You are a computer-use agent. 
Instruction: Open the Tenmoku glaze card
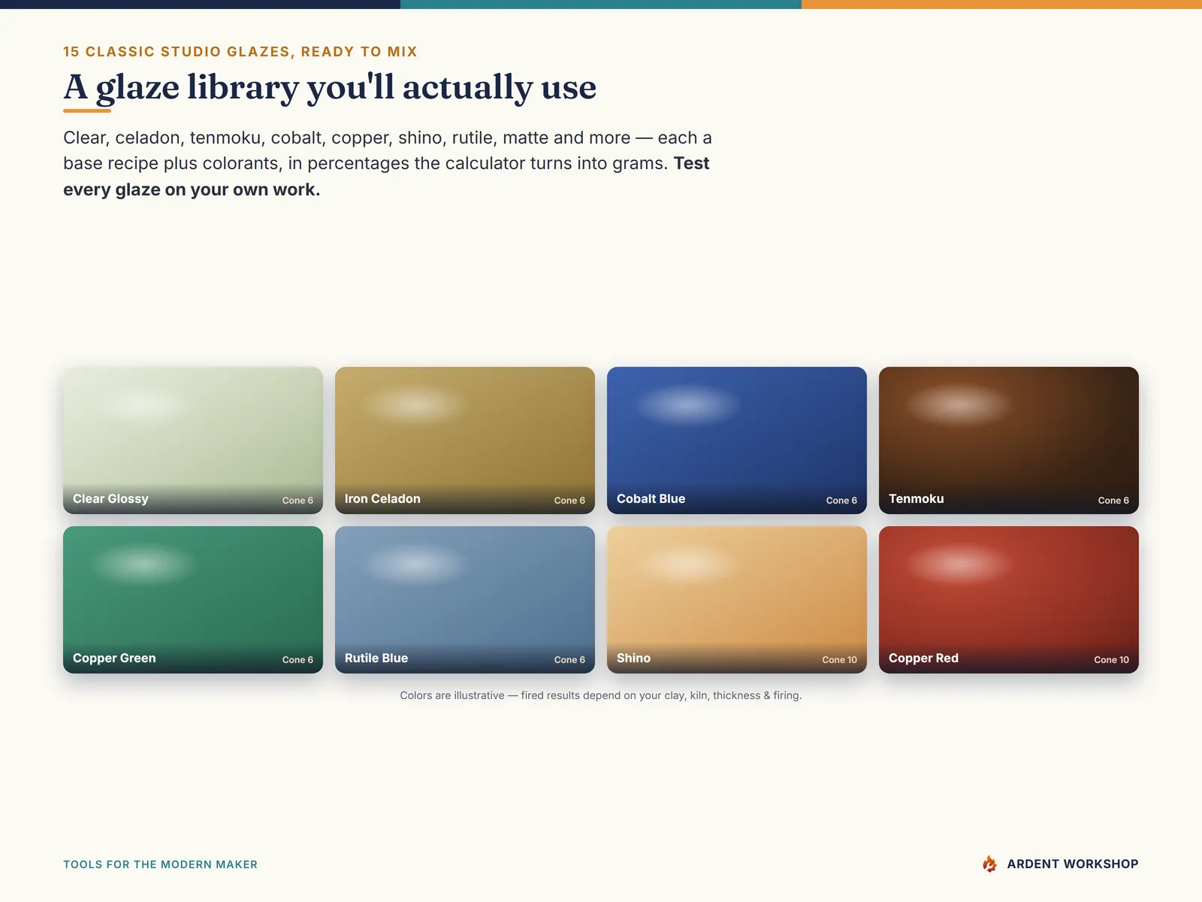tap(1009, 440)
